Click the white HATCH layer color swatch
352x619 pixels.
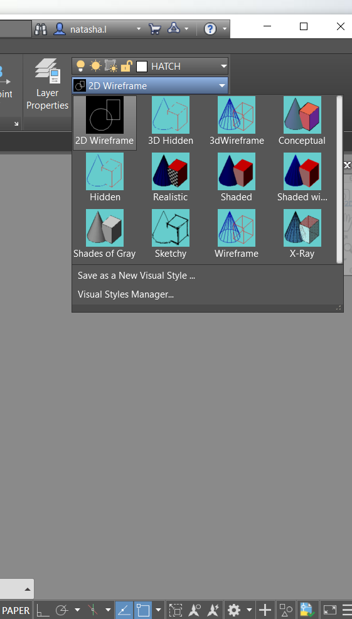142,67
